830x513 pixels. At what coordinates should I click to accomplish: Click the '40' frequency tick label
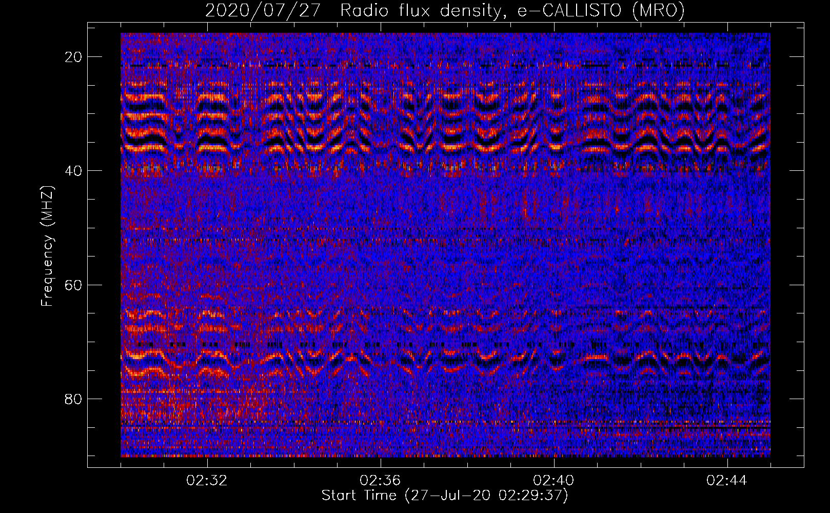[74, 170]
